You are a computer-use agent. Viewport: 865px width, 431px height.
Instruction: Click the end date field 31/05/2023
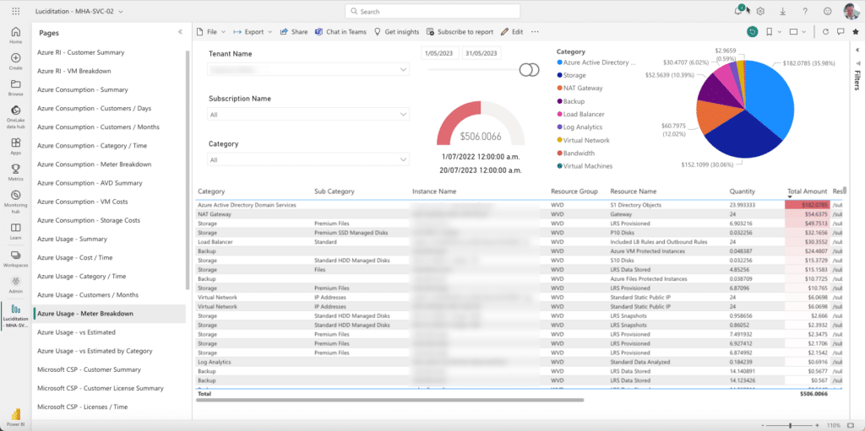[481, 53]
